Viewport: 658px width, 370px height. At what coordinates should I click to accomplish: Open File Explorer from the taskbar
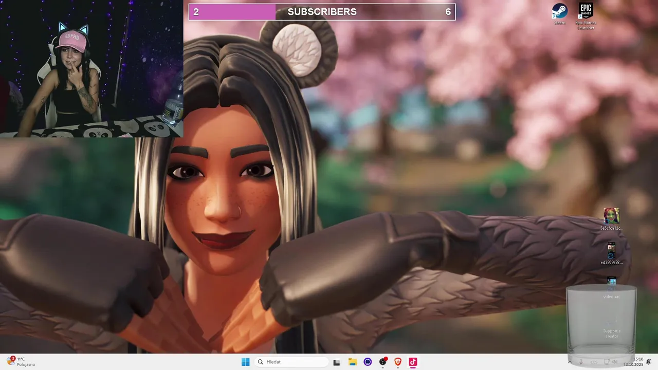(352, 362)
